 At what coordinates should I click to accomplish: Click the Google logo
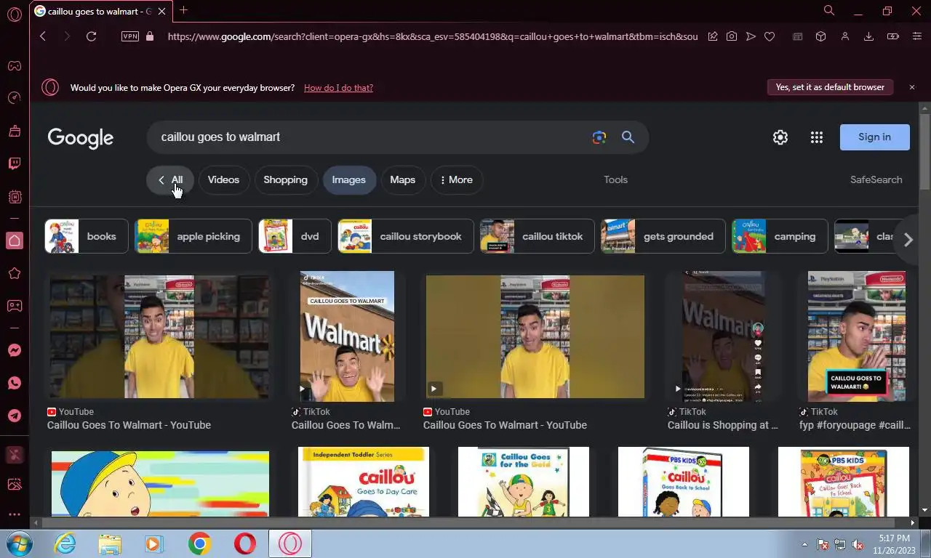(x=81, y=137)
